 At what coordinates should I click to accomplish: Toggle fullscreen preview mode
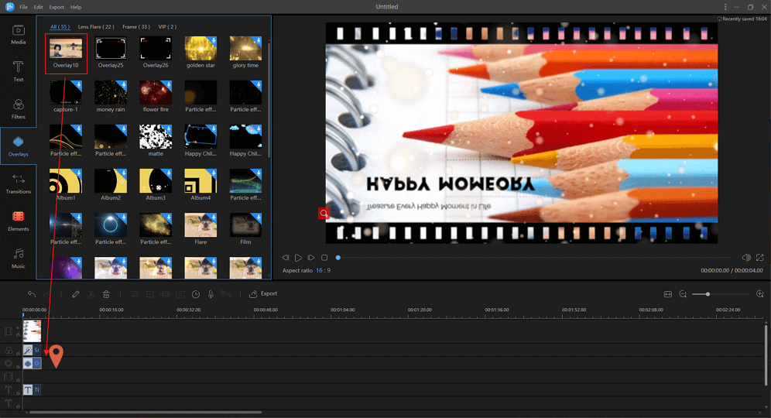pyautogui.click(x=760, y=258)
